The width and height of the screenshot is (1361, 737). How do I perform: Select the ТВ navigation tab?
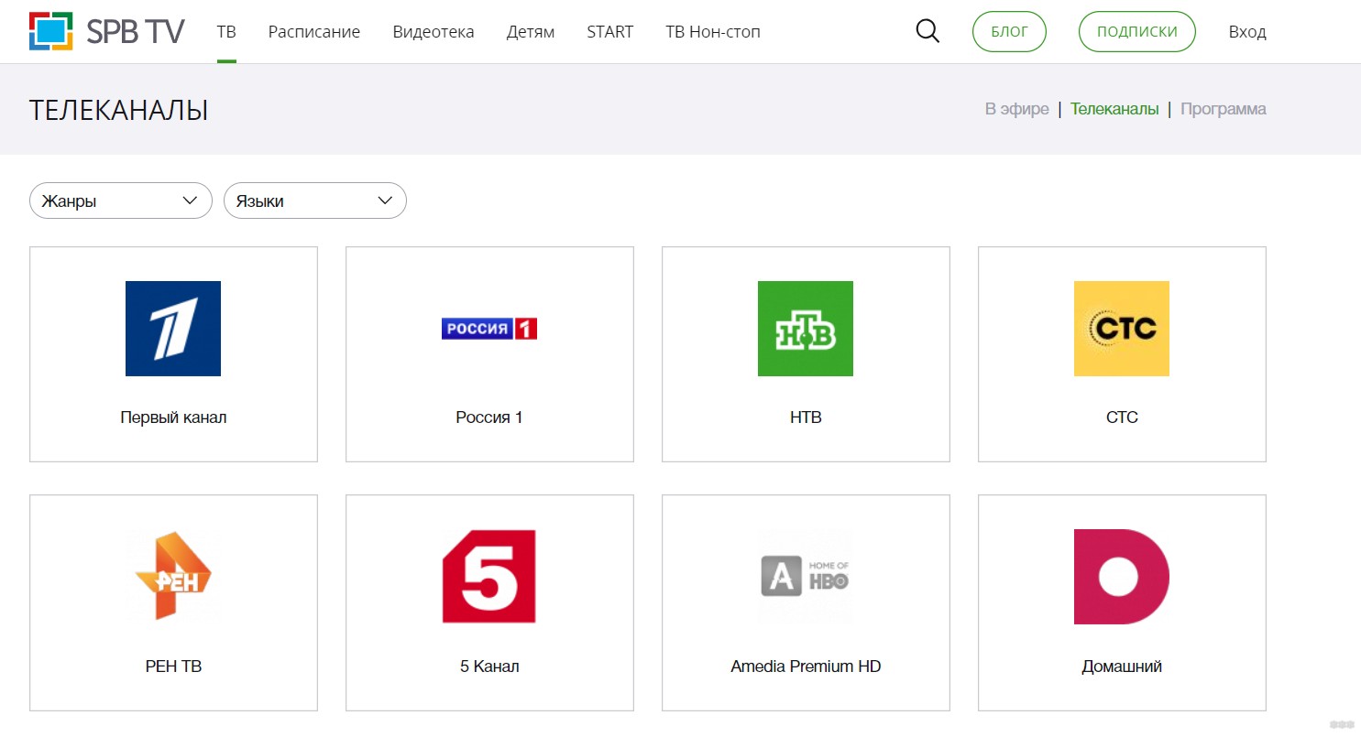pos(226,32)
